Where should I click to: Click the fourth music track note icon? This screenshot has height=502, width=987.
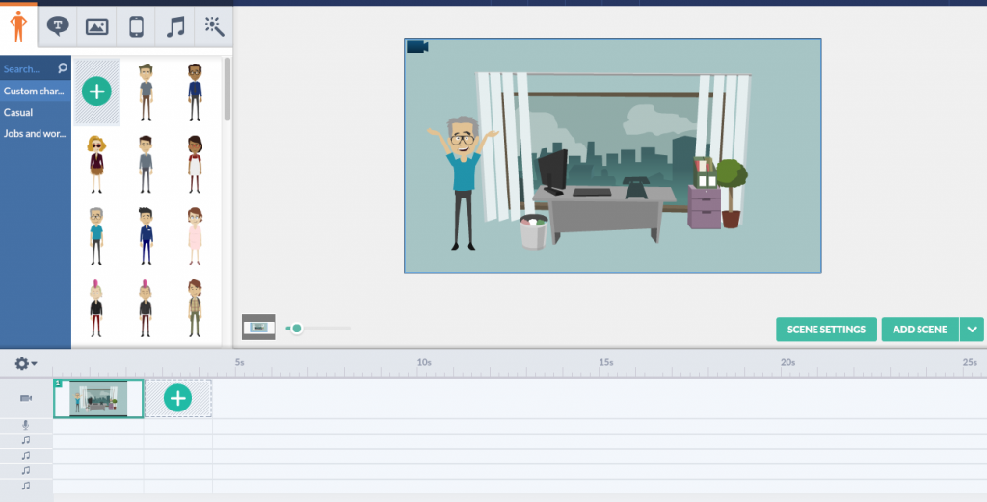point(26,486)
